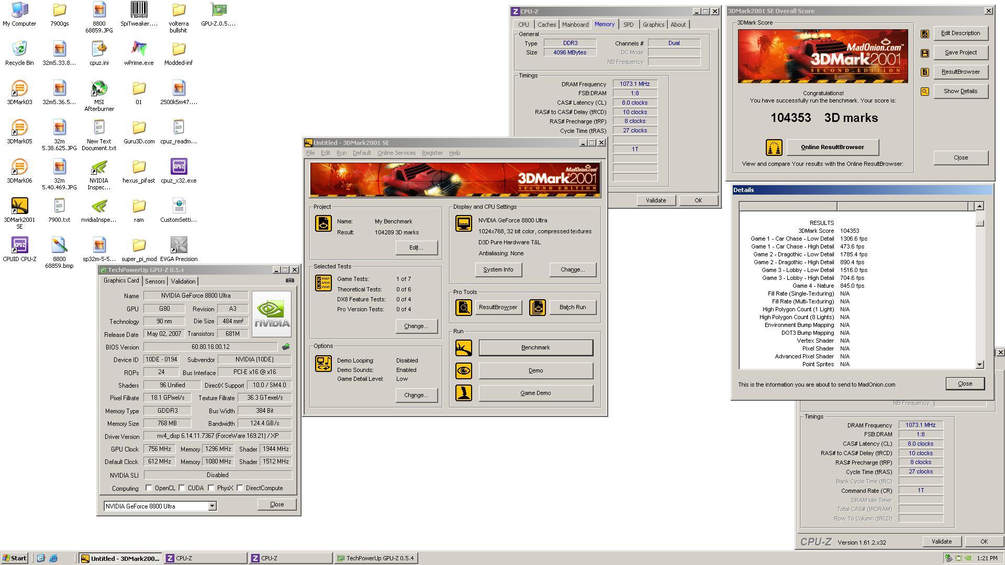
Task: Select the wPrime.exe desktop icon
Action: tap(139, 53)
